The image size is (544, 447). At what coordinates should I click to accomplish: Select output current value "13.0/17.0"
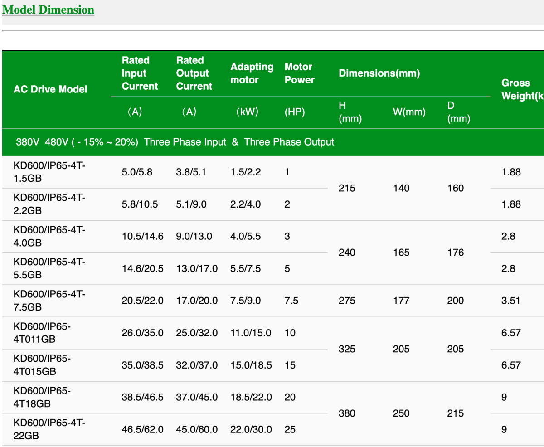pos(197,269)
